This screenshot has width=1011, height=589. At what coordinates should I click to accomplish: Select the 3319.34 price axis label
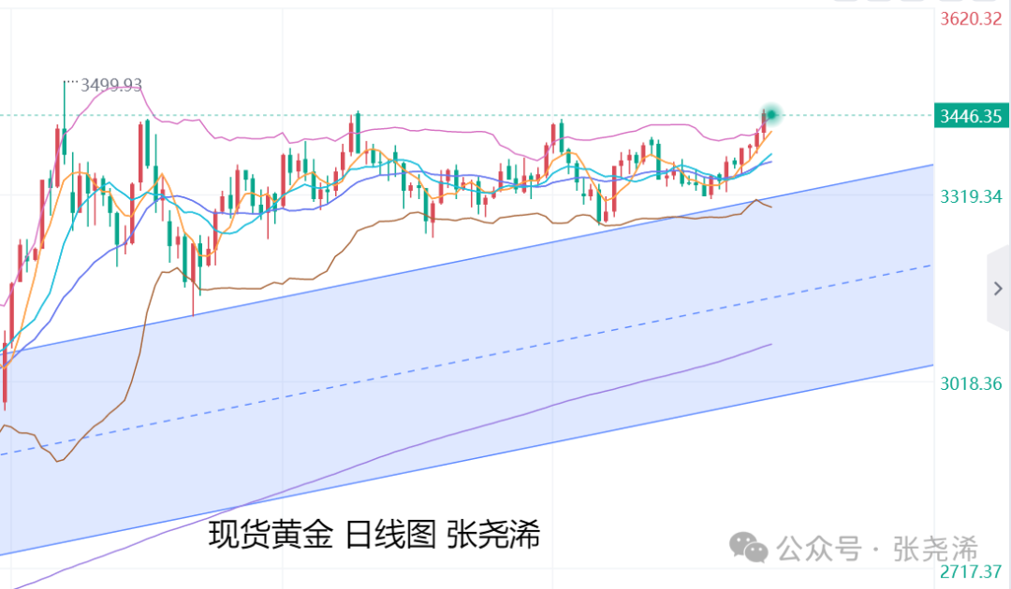pos(970,196)
